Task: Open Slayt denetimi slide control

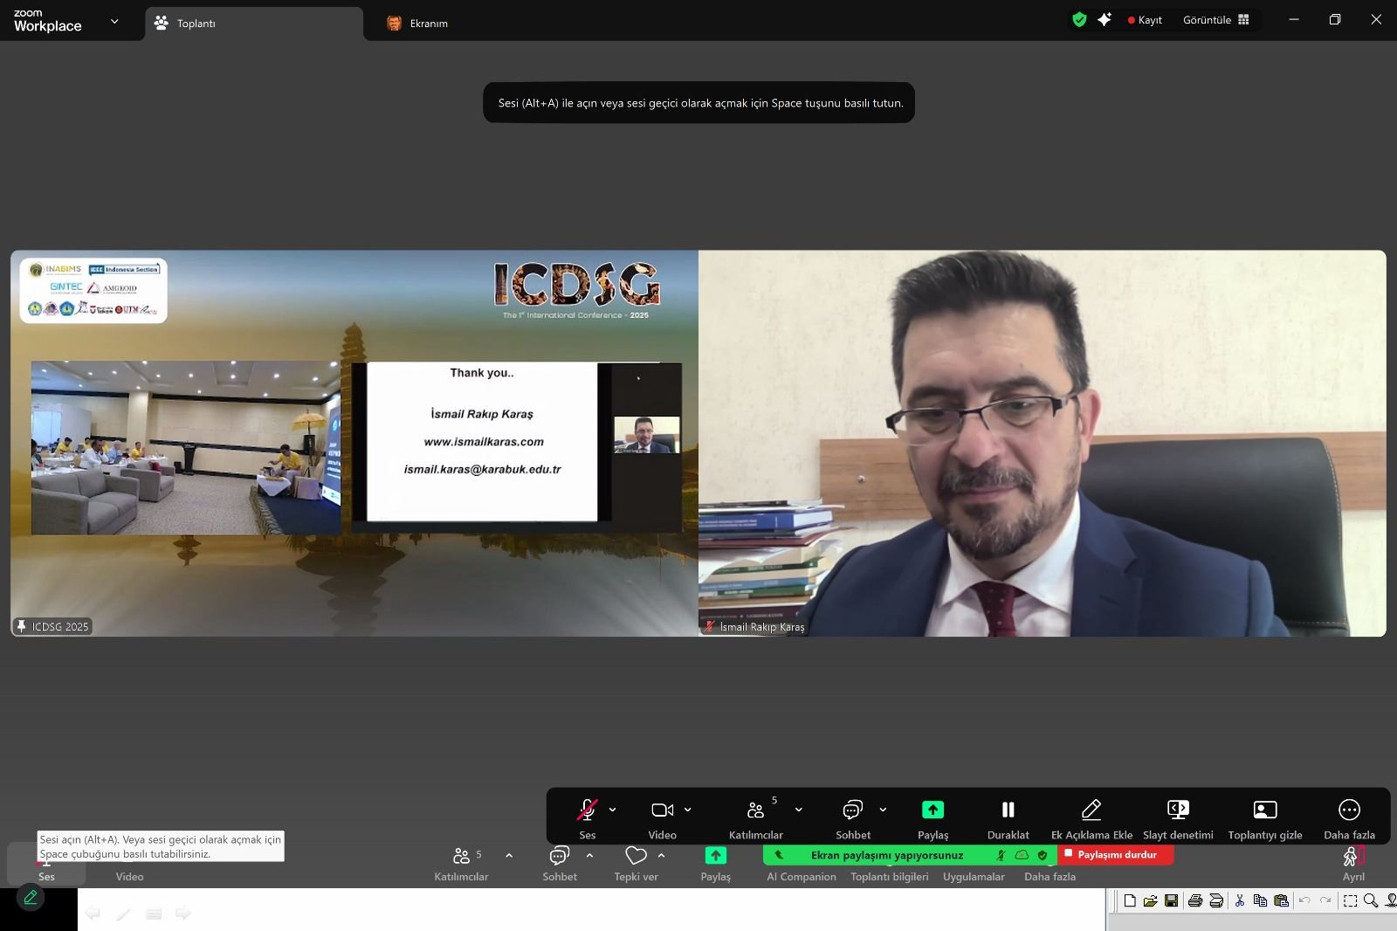Action: pyautogui.click(x=1178, y=817)
